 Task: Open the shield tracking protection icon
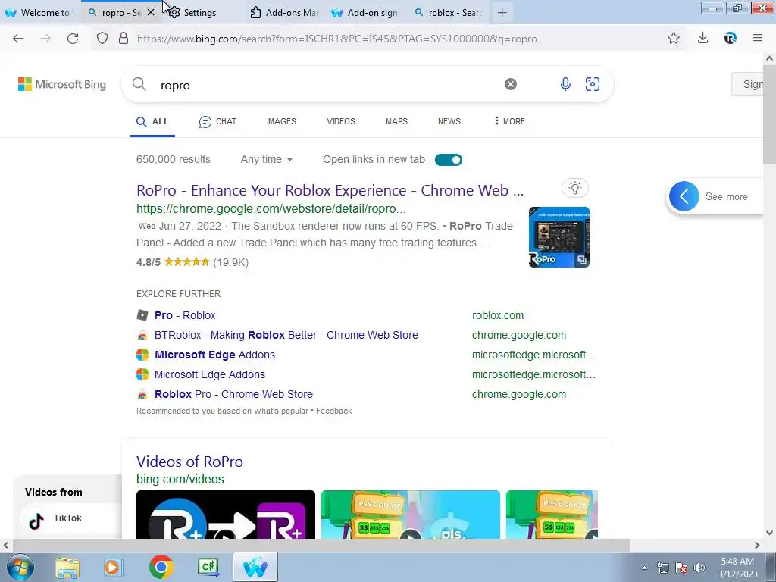(102, 39)
